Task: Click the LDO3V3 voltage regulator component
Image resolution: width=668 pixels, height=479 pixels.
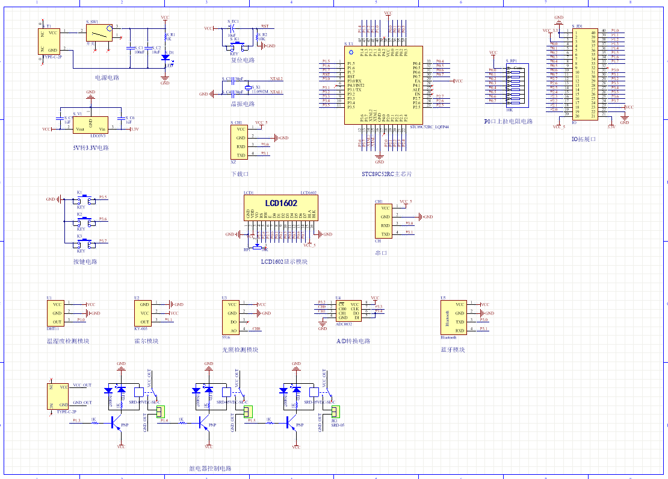Action: (90, 125)
